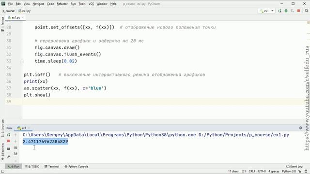
Task: Click the D:/Python/Projects/p_course/ex1.py path link
Action: pyautogui.click(x=244, y=135)
